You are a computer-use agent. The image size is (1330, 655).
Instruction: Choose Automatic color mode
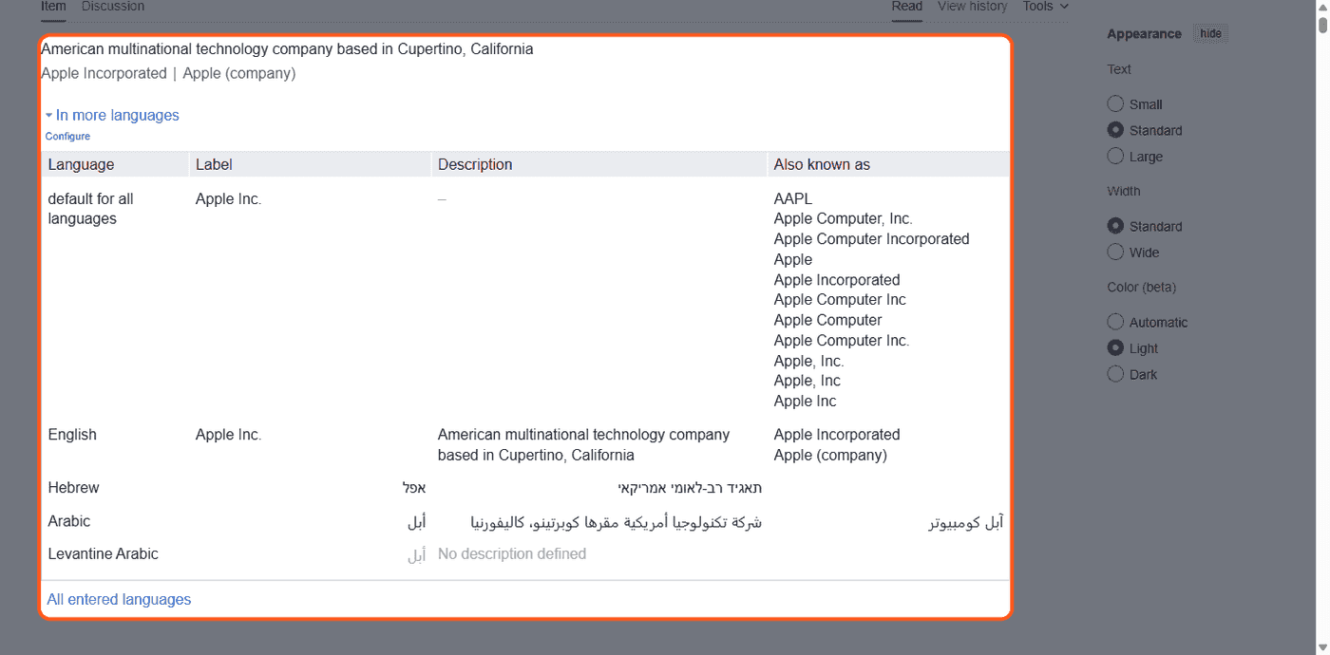click(1115, 322)
